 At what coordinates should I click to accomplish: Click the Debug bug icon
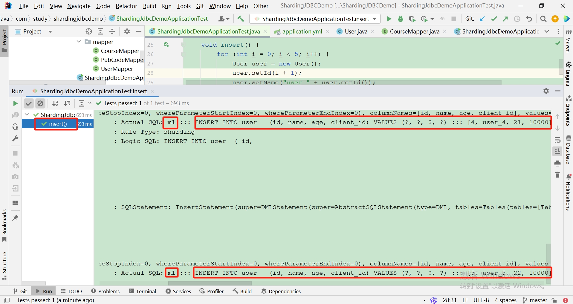(401, 19)
